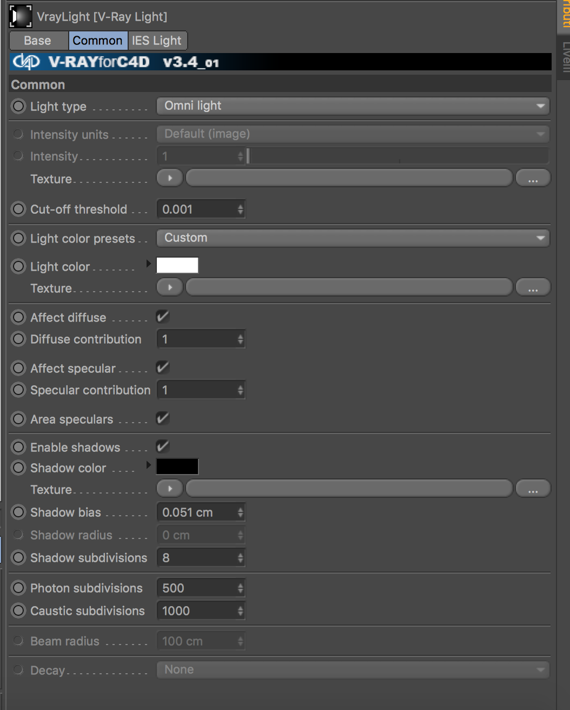Click the Common section header
Viewport: 570px width, 710px height.
click(x=281, y=84)
